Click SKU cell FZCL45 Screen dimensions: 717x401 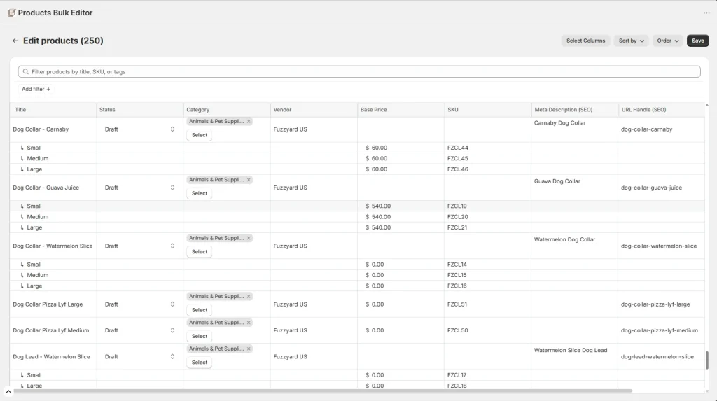[488, 158]
